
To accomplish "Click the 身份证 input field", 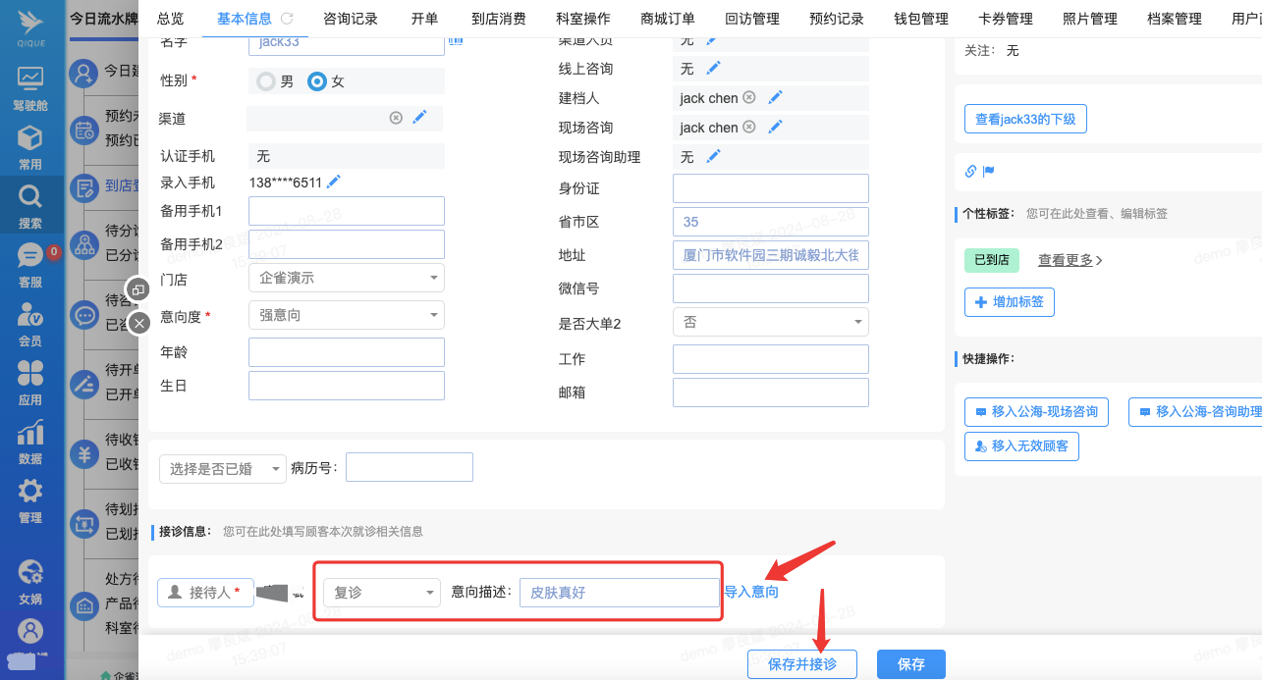I will (770, 188).
